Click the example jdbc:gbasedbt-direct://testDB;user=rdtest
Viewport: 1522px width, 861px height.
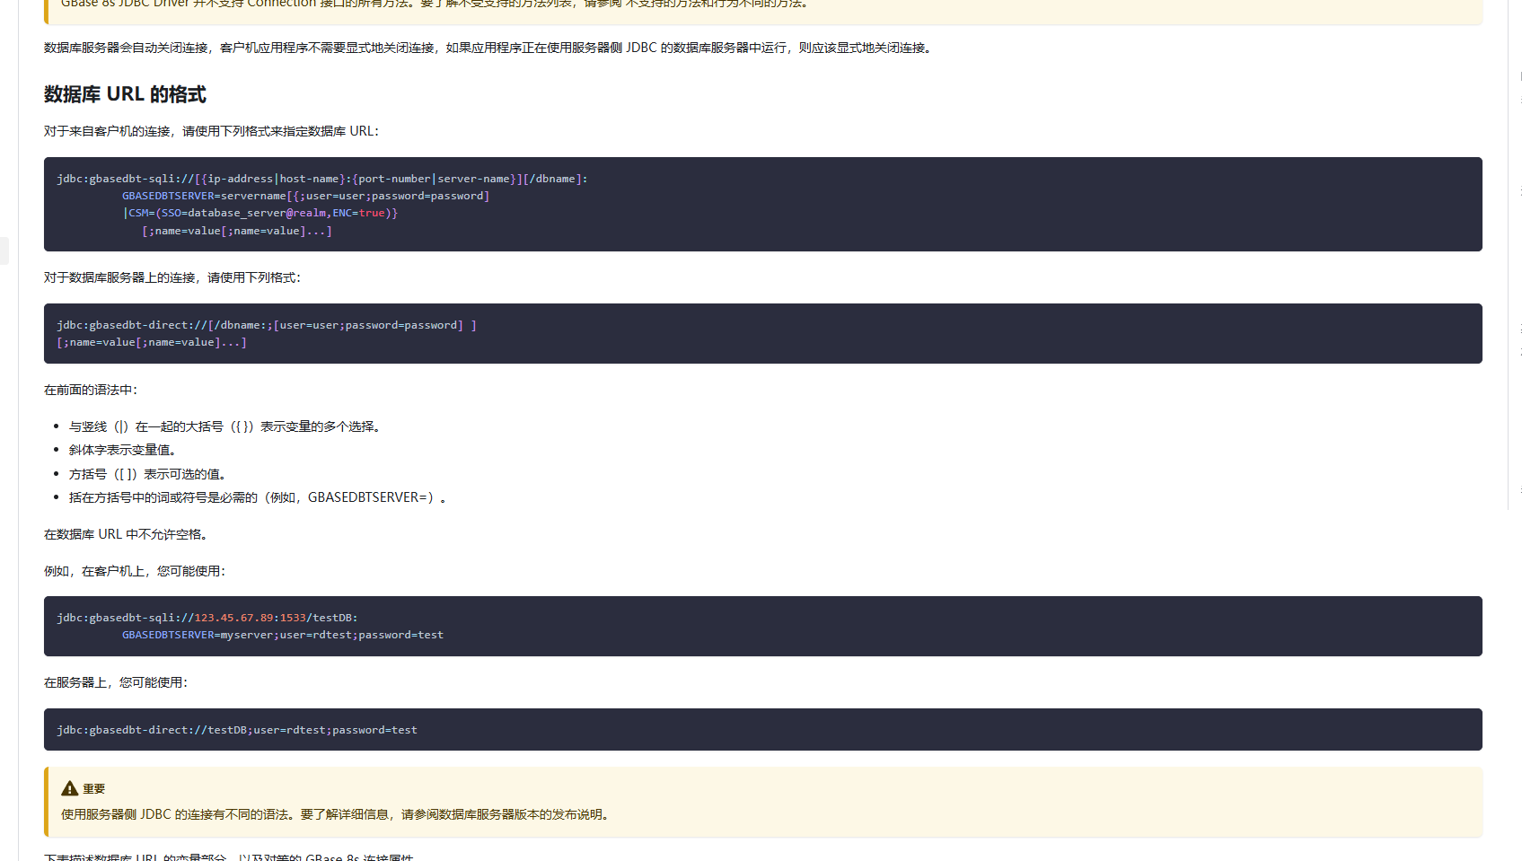237,730
